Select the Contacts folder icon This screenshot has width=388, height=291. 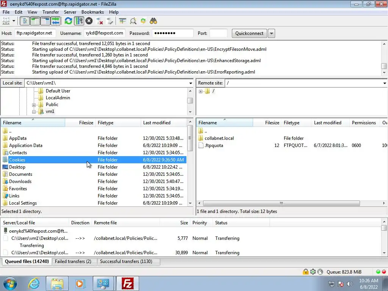click(x=5, y=152)
